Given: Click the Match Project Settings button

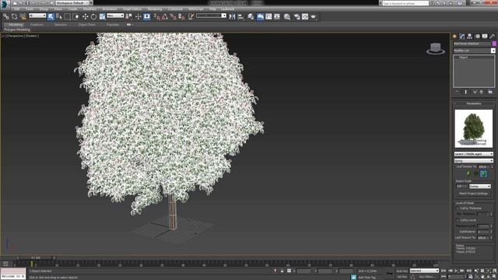Looking at the screenshot, I should click(473, 194).
